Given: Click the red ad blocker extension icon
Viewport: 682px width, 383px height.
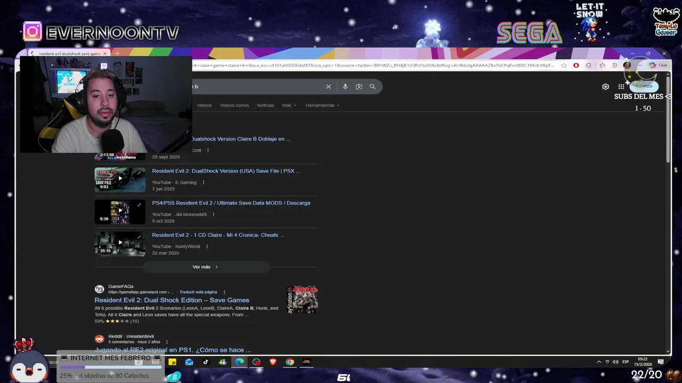Looking at the screenshot, I should click(x=576, y=65).
